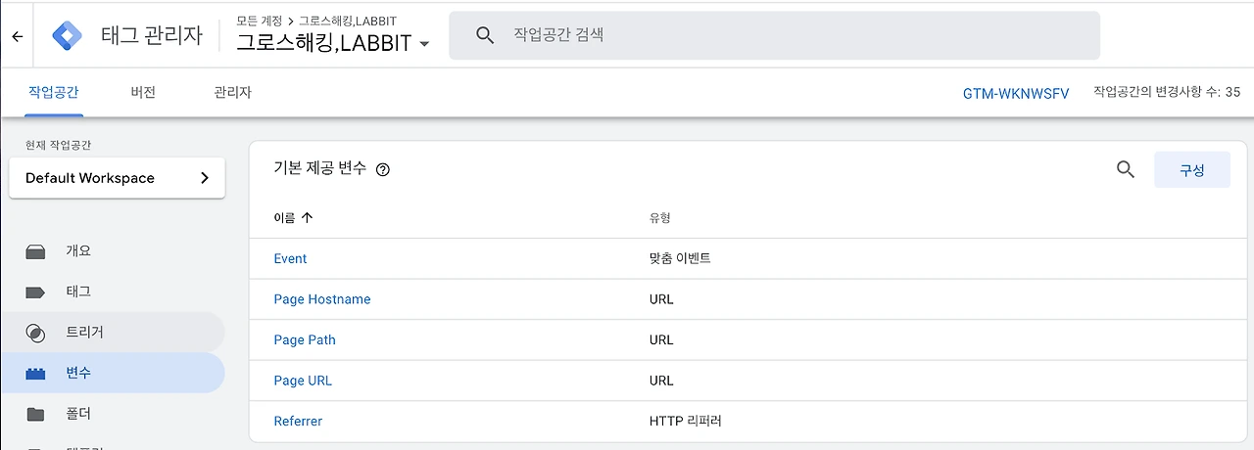Click the back arrow icon

pyautogui.click(x=17, y=36)
